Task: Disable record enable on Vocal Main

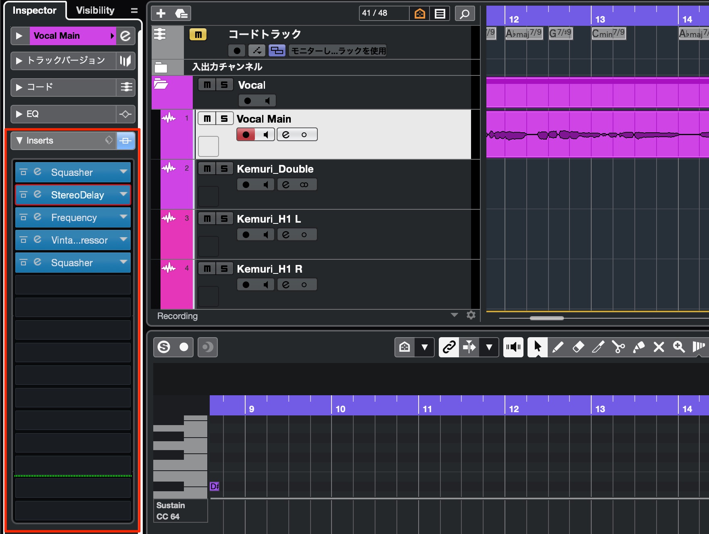Action: pos(246,134)
